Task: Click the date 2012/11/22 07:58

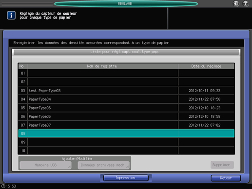Action: click(x=204, y=99)
